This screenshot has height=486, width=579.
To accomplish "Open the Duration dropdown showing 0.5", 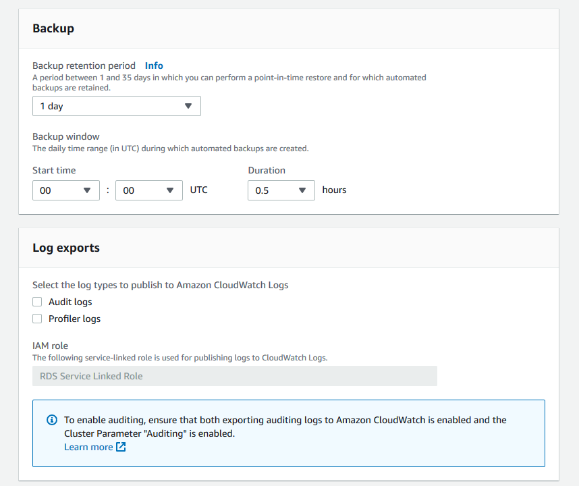I will click(281, 190).
